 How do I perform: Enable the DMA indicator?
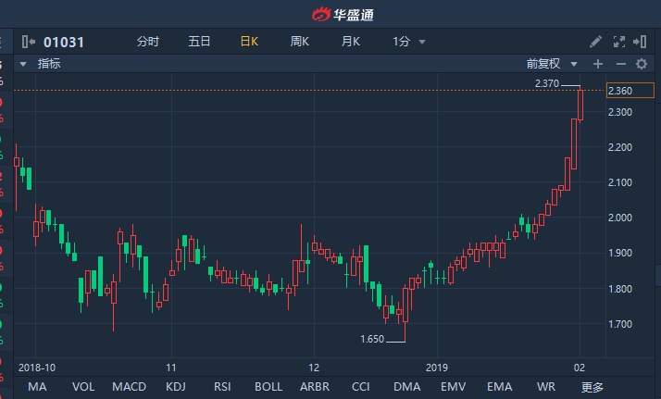406,387
